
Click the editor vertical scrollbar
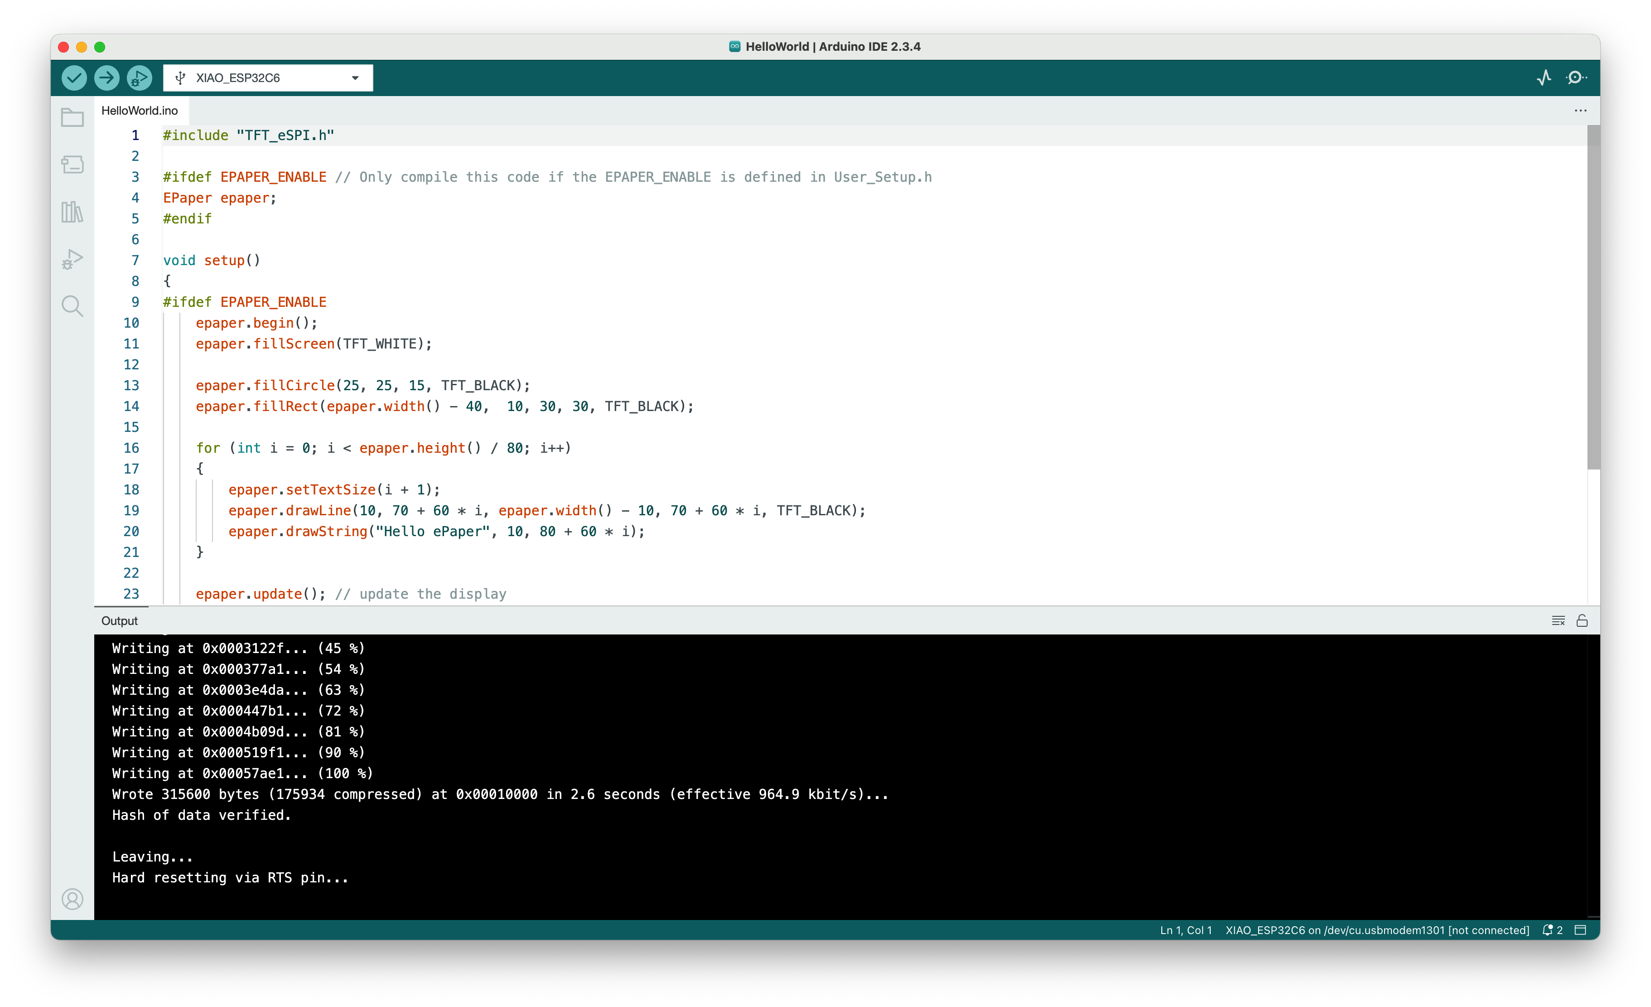tap(1593, 298)
